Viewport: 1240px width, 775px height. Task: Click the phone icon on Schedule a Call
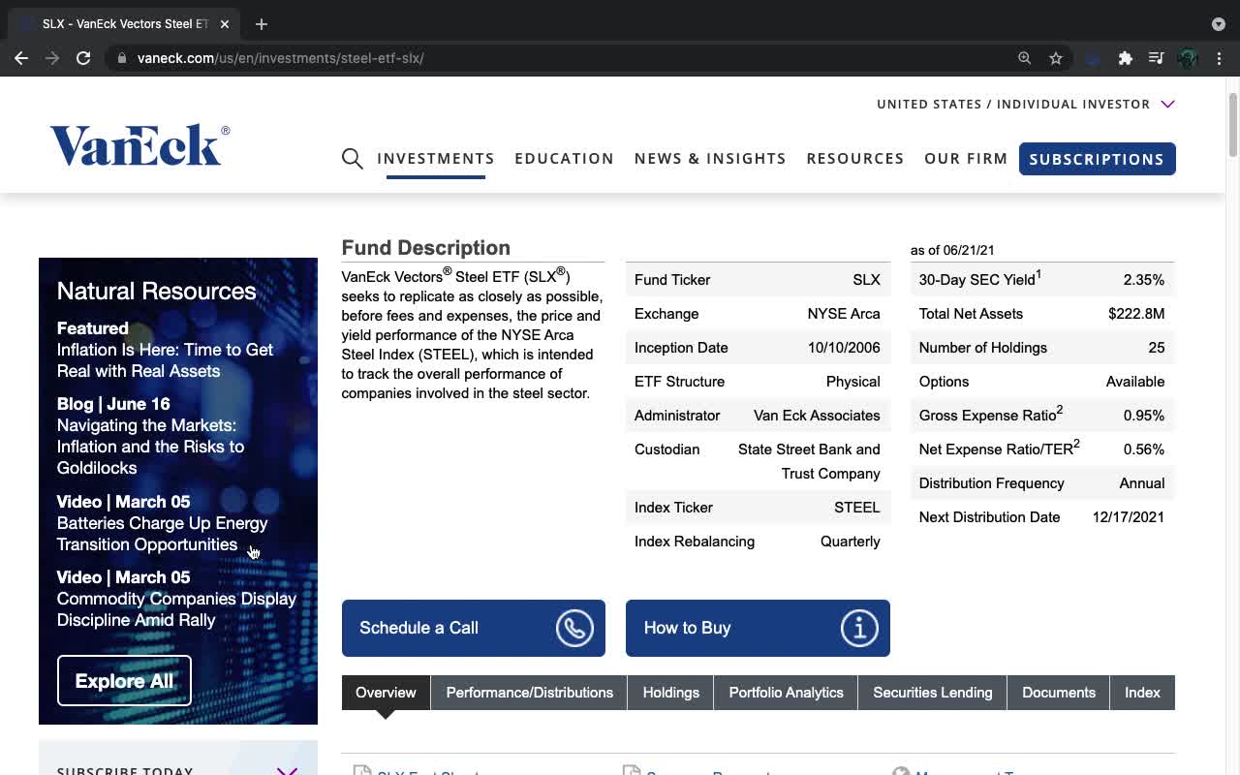click(574, 628)
